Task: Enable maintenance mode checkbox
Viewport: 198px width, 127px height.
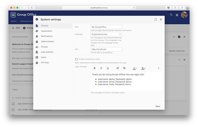Action: 76,59
